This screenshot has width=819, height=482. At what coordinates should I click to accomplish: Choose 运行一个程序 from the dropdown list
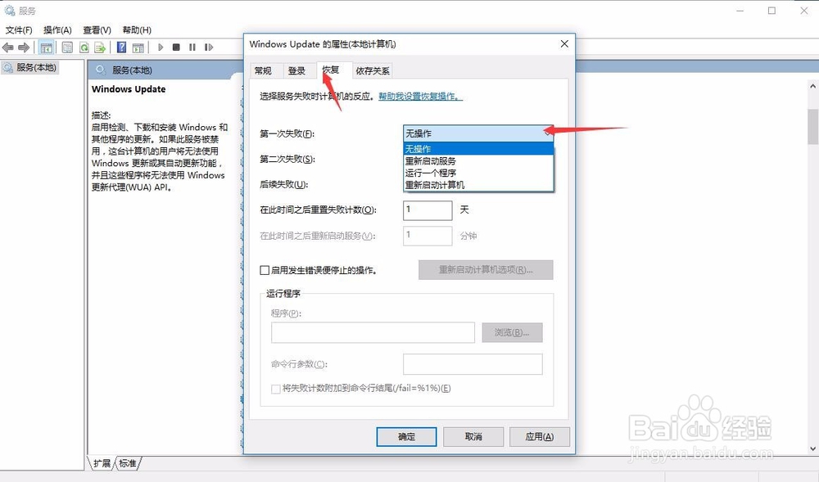point(478,173)
